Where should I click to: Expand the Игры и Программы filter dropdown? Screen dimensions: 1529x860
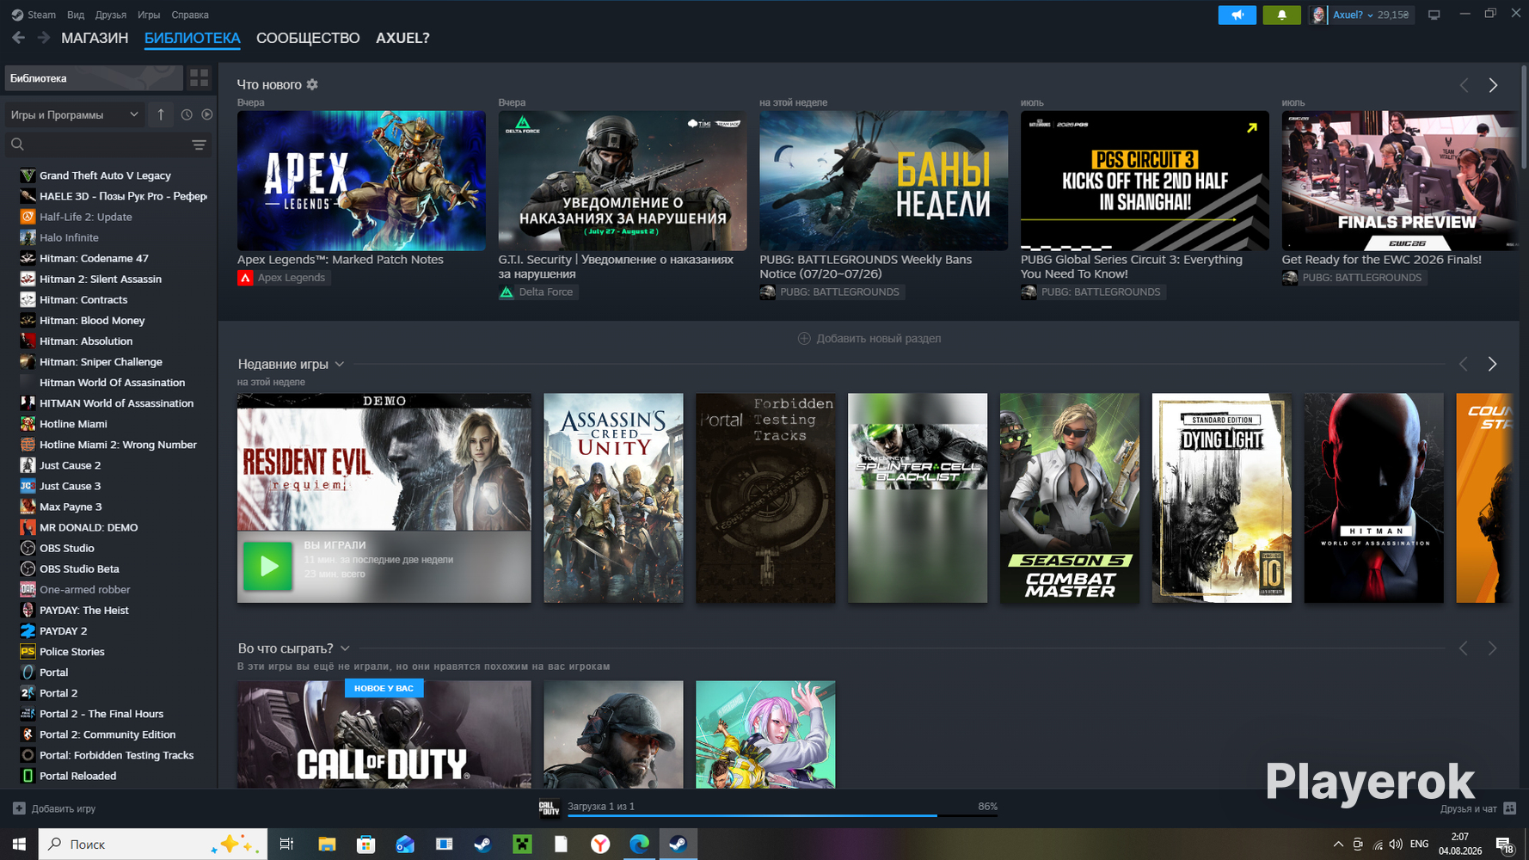pos(75,114)
